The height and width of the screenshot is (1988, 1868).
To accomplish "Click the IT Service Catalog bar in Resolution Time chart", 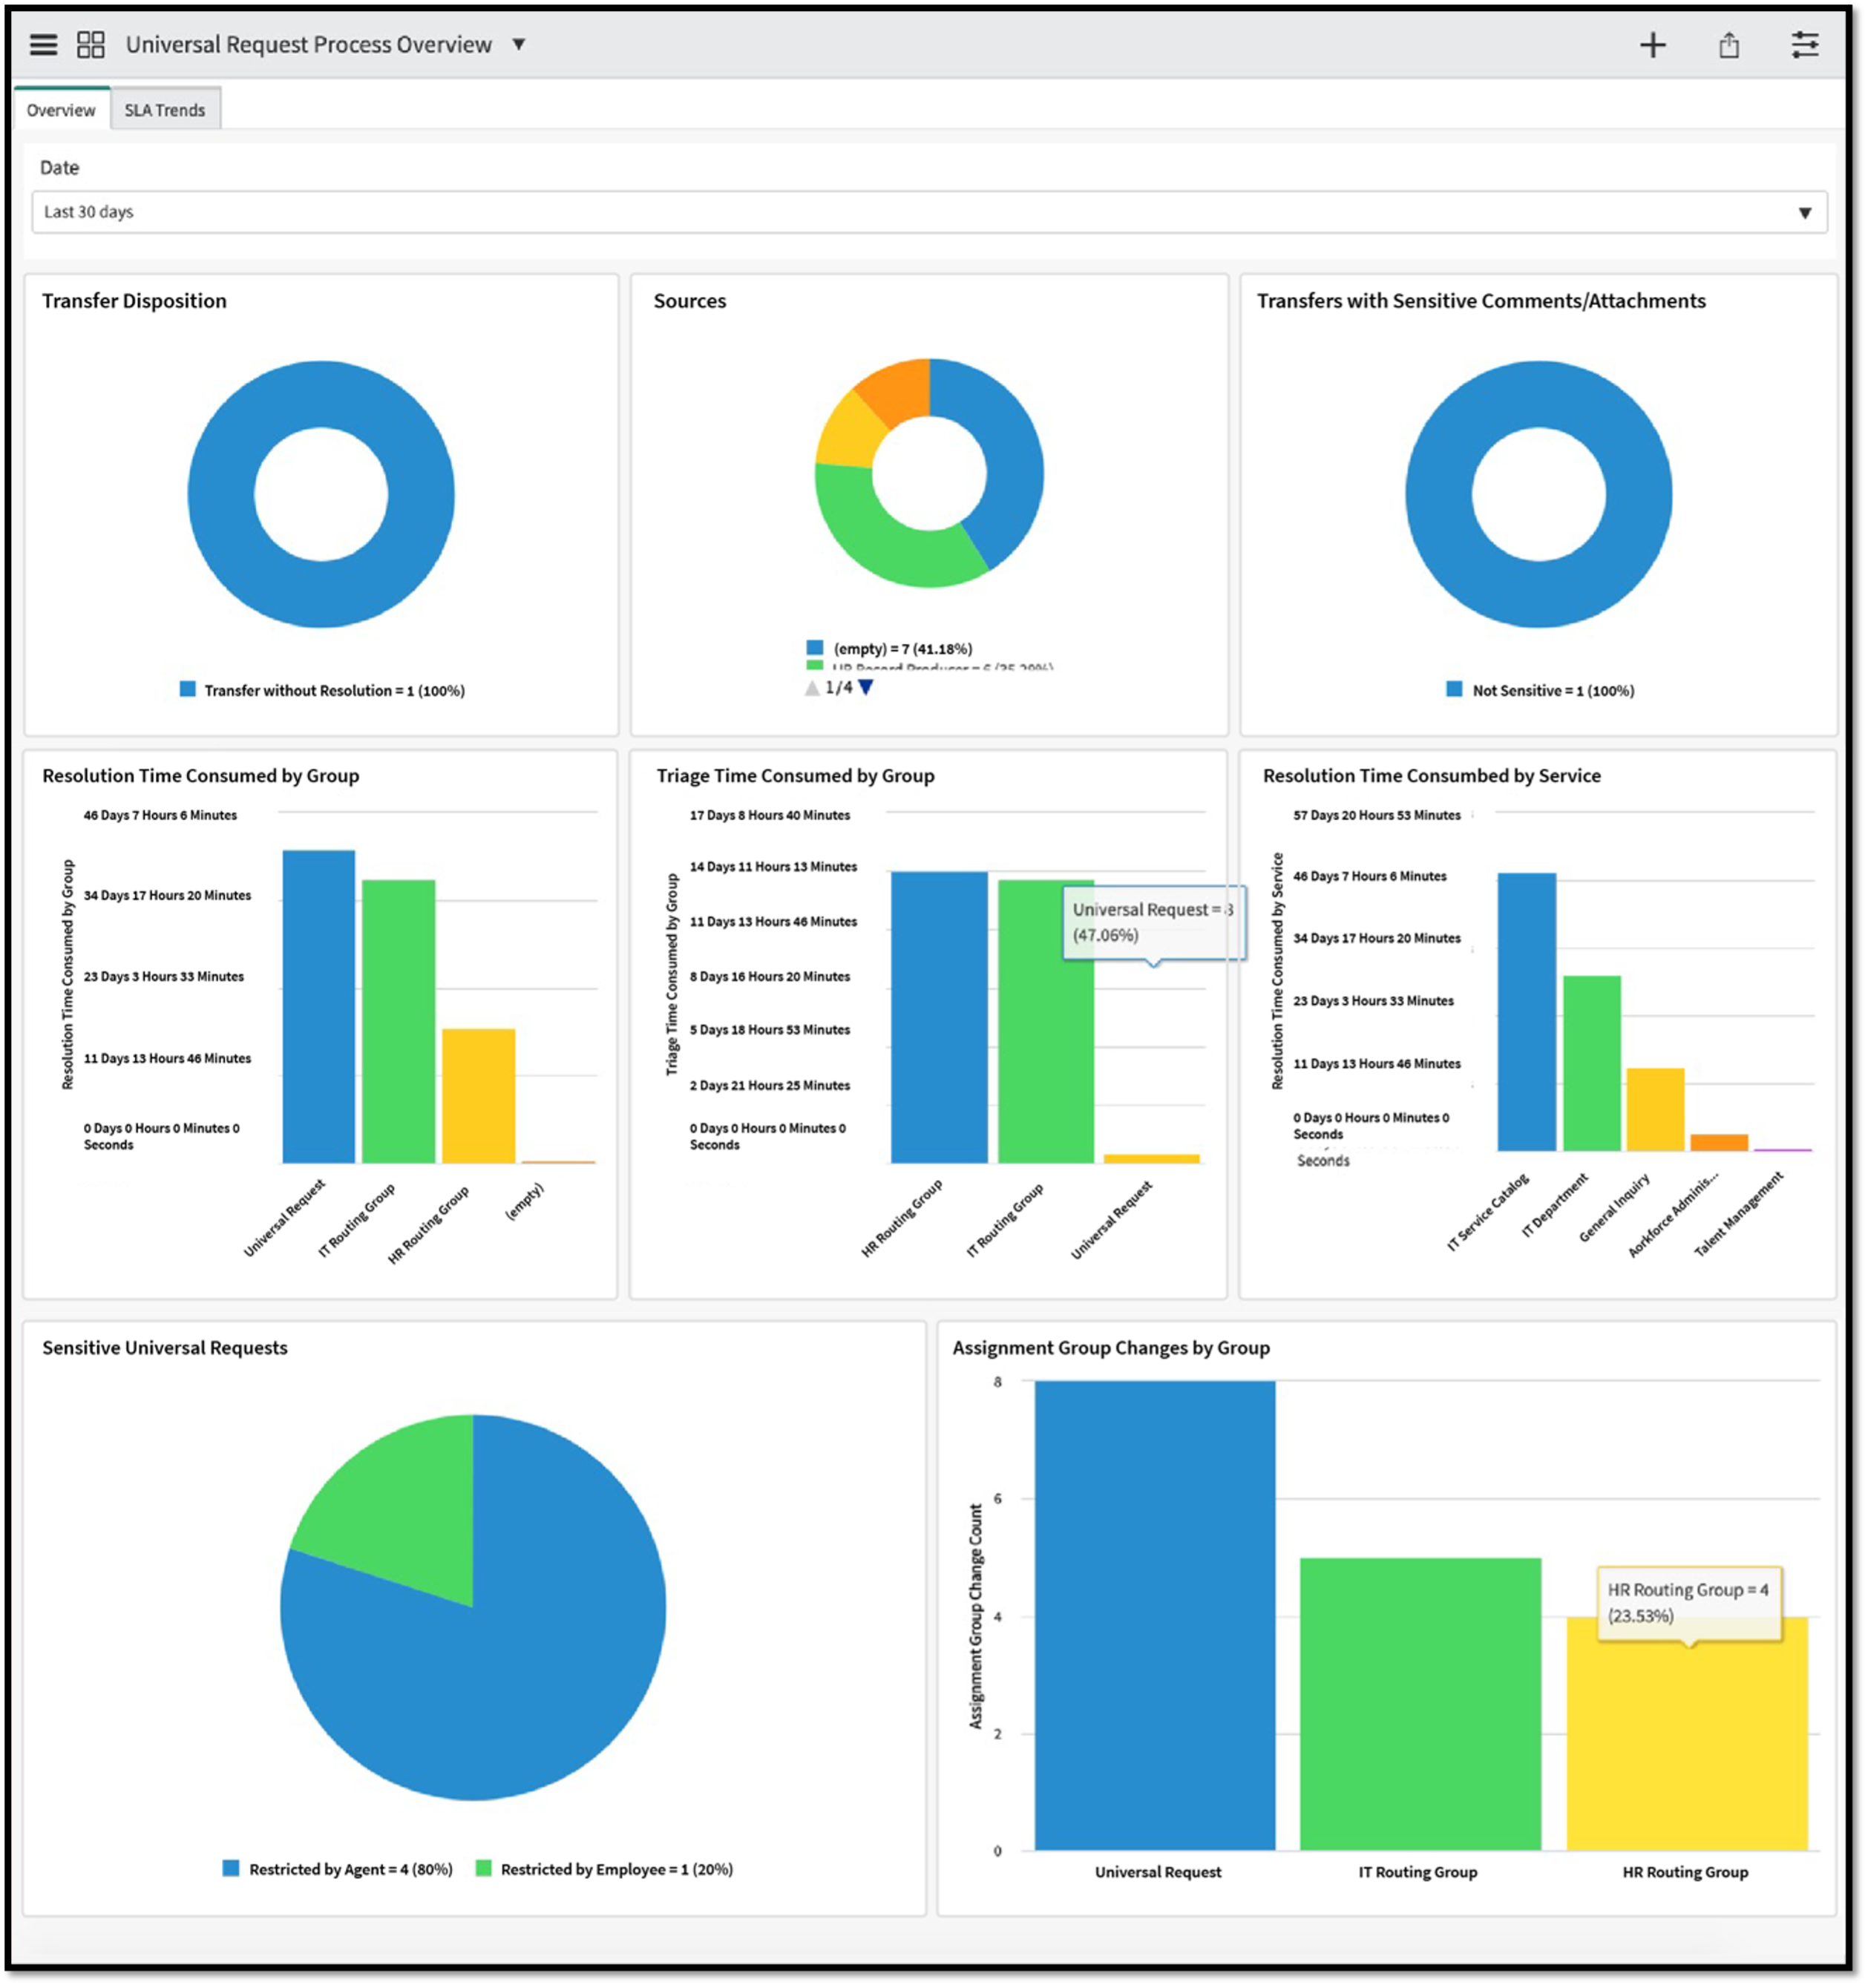I will click(1527, 1010).
